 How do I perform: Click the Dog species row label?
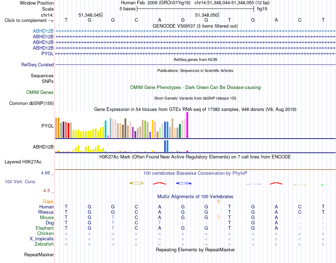click(x=50, y=223)
